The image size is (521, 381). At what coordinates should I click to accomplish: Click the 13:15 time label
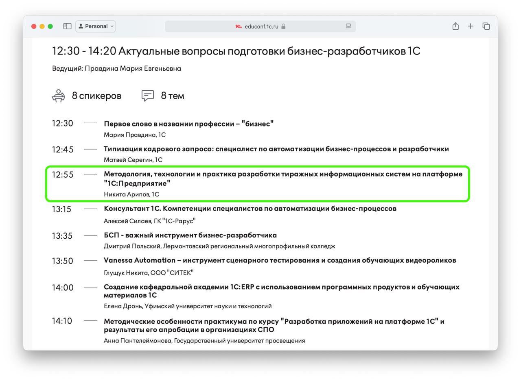(x=61, y=209)
